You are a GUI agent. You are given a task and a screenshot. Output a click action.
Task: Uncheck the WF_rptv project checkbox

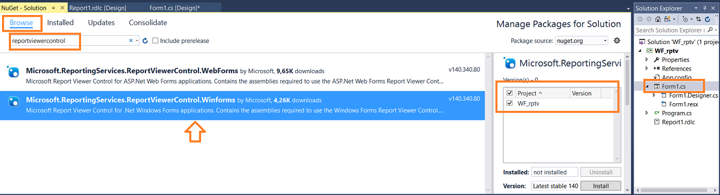click(x=510, y=103)
